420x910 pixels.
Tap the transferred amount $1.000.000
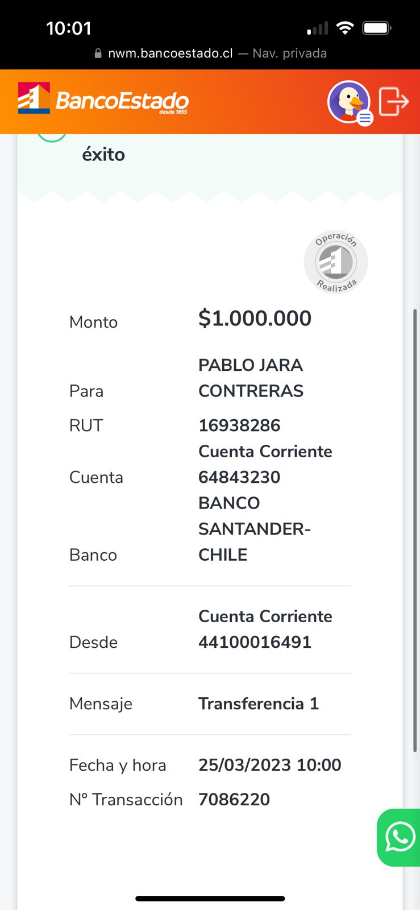coord(255,318)
